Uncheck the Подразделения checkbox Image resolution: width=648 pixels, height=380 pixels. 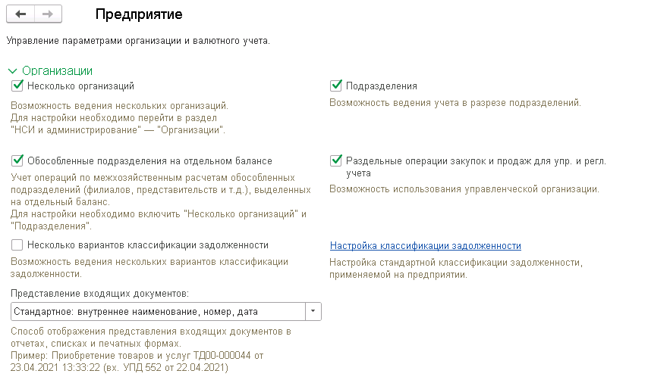pyautogui.click(x=336, y=86)
